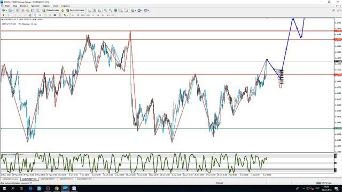Toggle the Авто-торговля button
The width and height of the screenshot is (342, 192).
[x=75, y=10]
